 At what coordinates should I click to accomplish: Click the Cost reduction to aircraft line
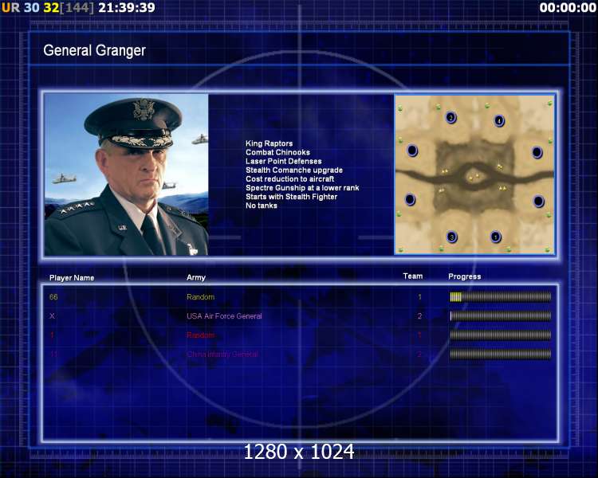coord(290,178)
